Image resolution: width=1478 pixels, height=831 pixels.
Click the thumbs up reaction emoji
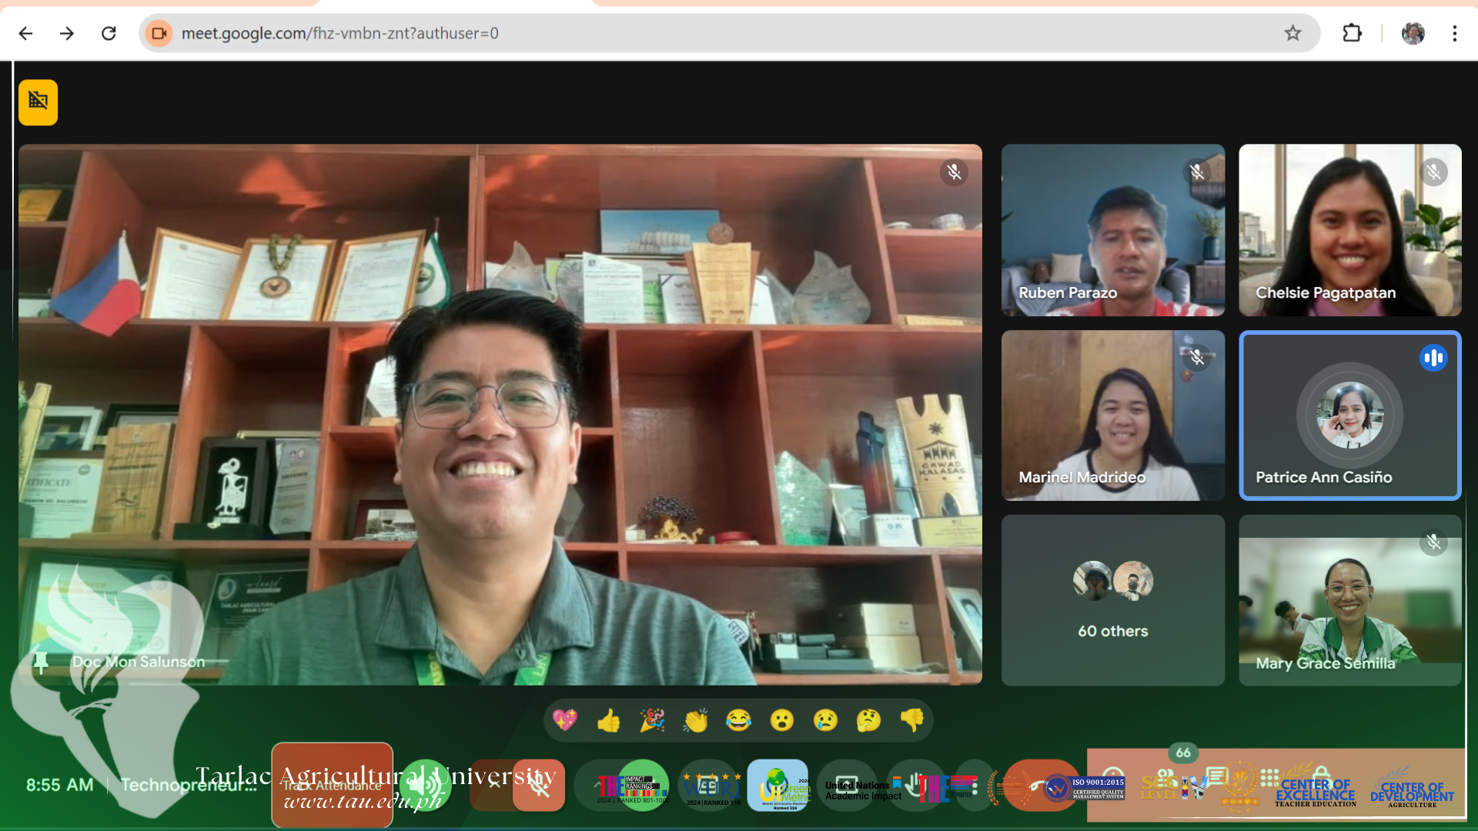pyautogui.click(x=608, y=721)
